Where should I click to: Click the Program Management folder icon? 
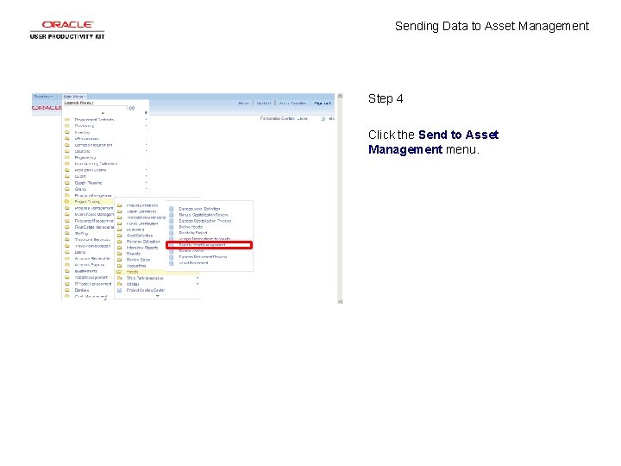pyautogui.click(x=67, y=195)
